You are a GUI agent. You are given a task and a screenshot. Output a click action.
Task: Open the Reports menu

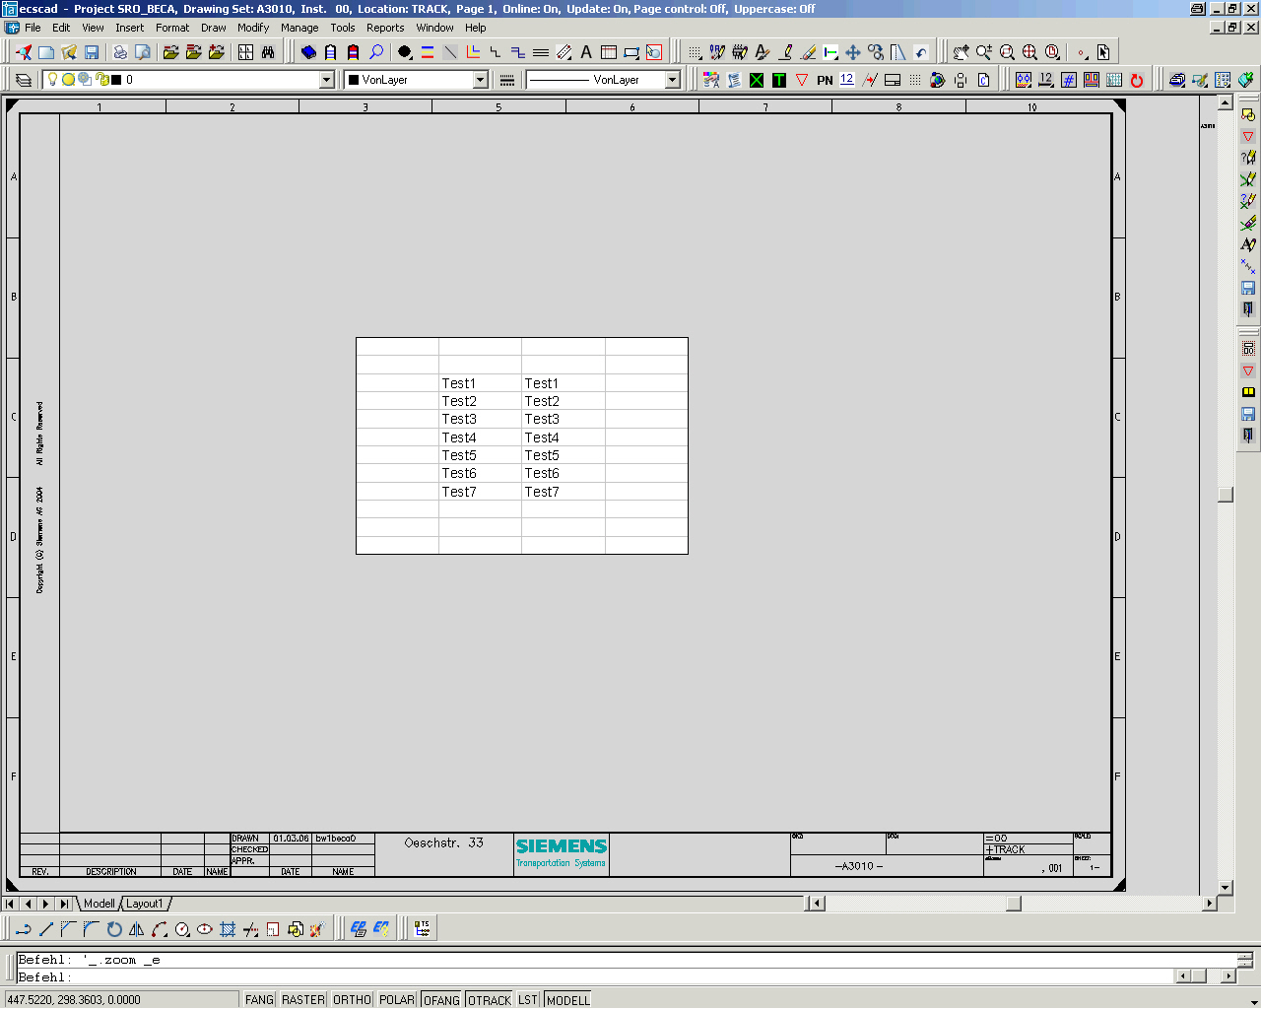click(385, 28)
